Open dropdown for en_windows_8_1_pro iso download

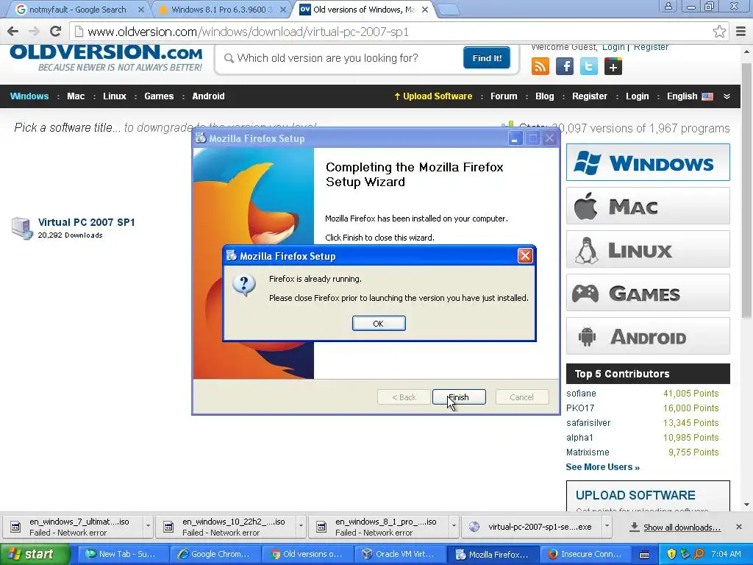(454, 527)
